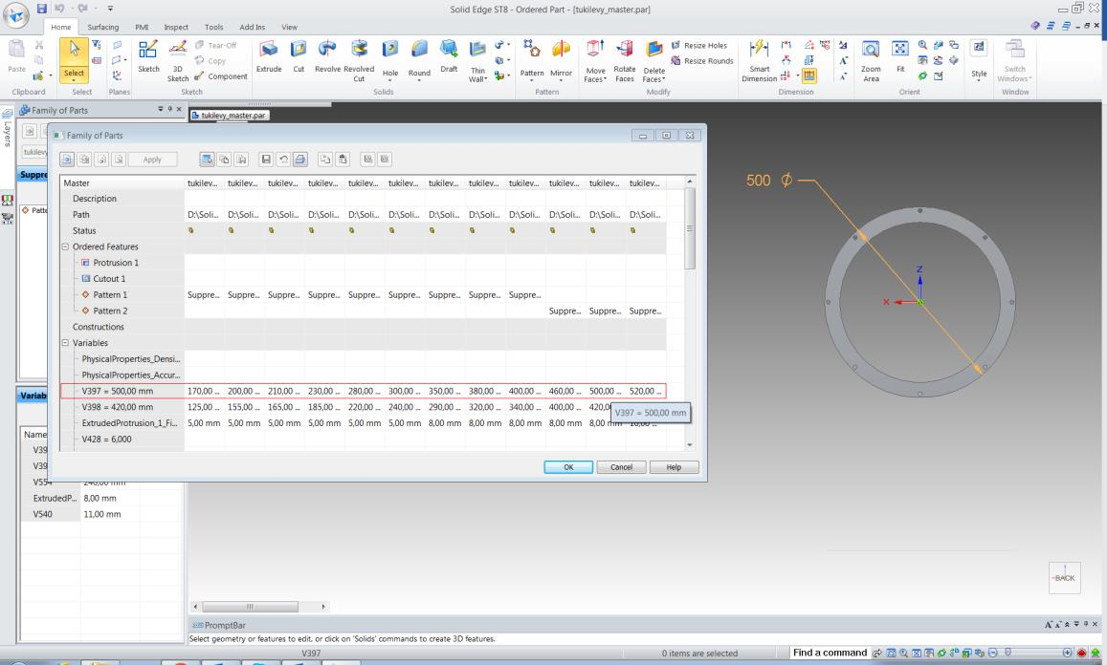Screen dimensions: 1107x665
Task: Click the dialog's vertical scrollbar thumb
Action: tap(690, 227)
